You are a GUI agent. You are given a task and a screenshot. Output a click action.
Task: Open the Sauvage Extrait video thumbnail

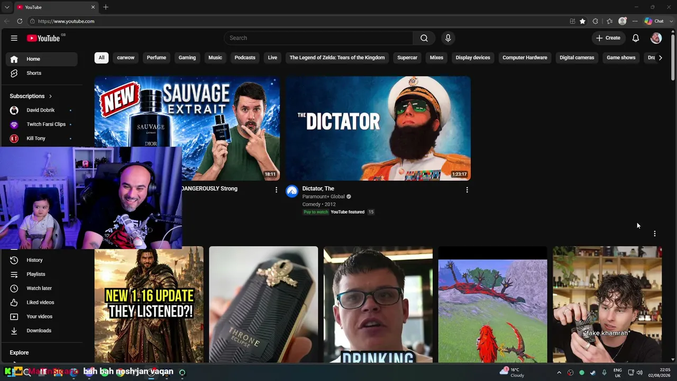pos(187,129)
